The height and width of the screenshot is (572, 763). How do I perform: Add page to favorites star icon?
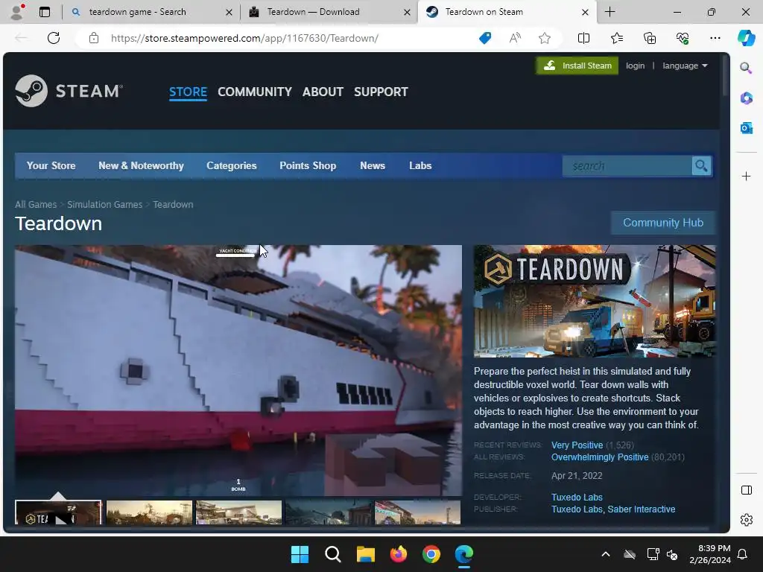coord(545,38)
